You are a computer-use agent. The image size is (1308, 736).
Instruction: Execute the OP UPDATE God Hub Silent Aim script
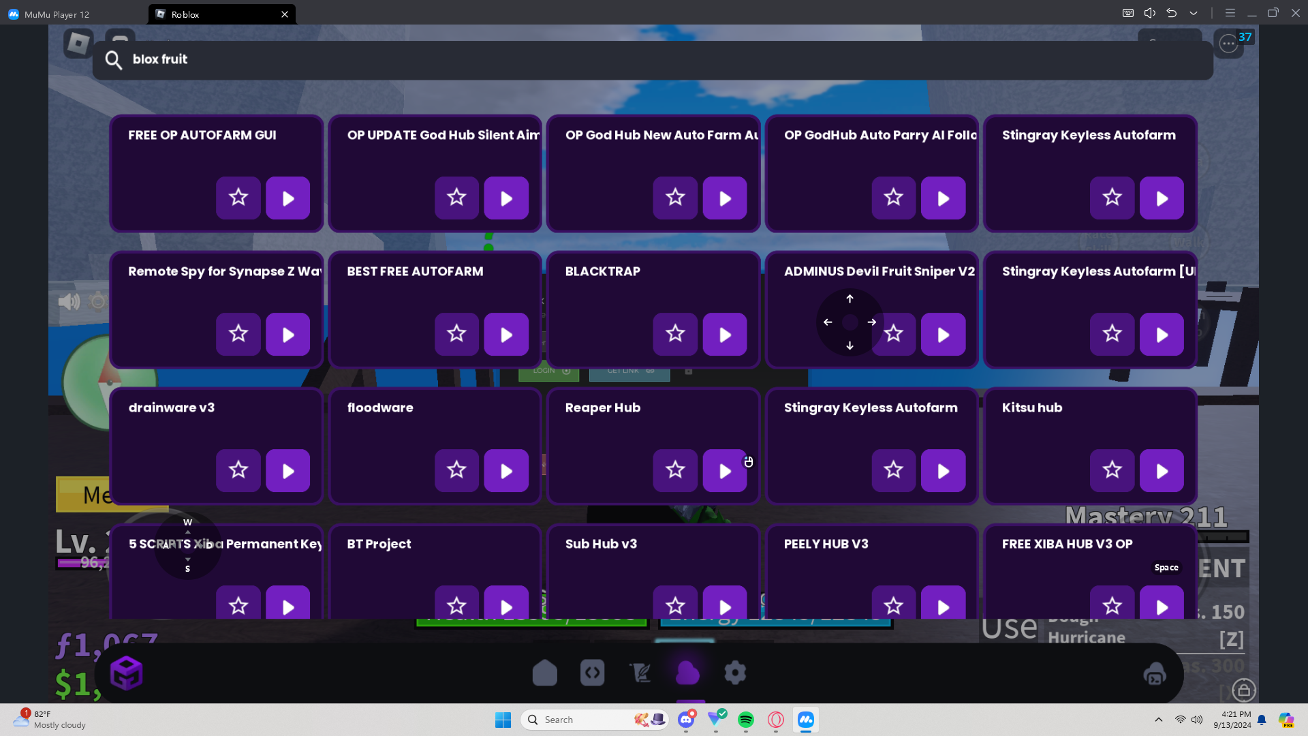coord(506,198)
